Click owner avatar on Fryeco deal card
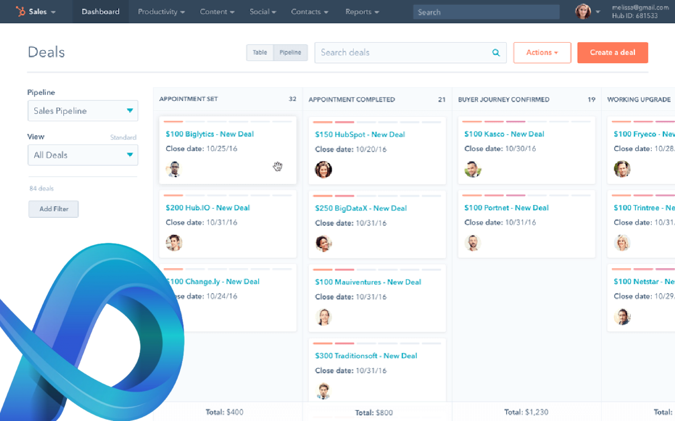Screen dimensions: 675x421 point(622,169)
